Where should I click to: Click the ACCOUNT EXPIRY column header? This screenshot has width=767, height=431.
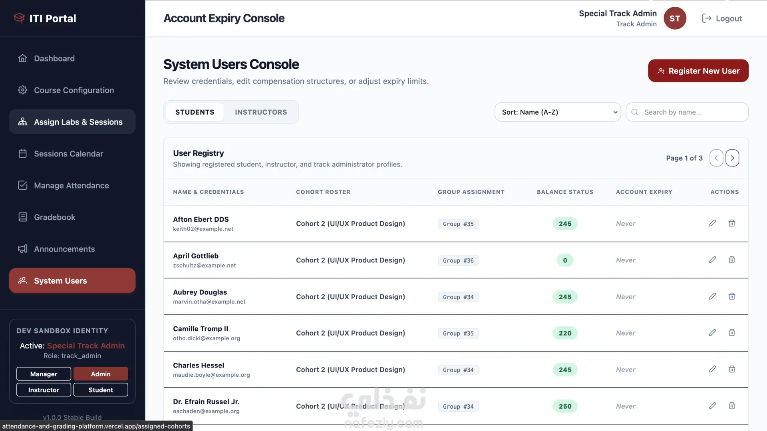point(644,192)
